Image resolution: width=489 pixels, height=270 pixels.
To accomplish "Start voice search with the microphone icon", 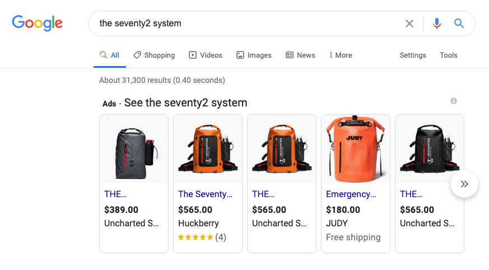I will (x=436, y=24).
